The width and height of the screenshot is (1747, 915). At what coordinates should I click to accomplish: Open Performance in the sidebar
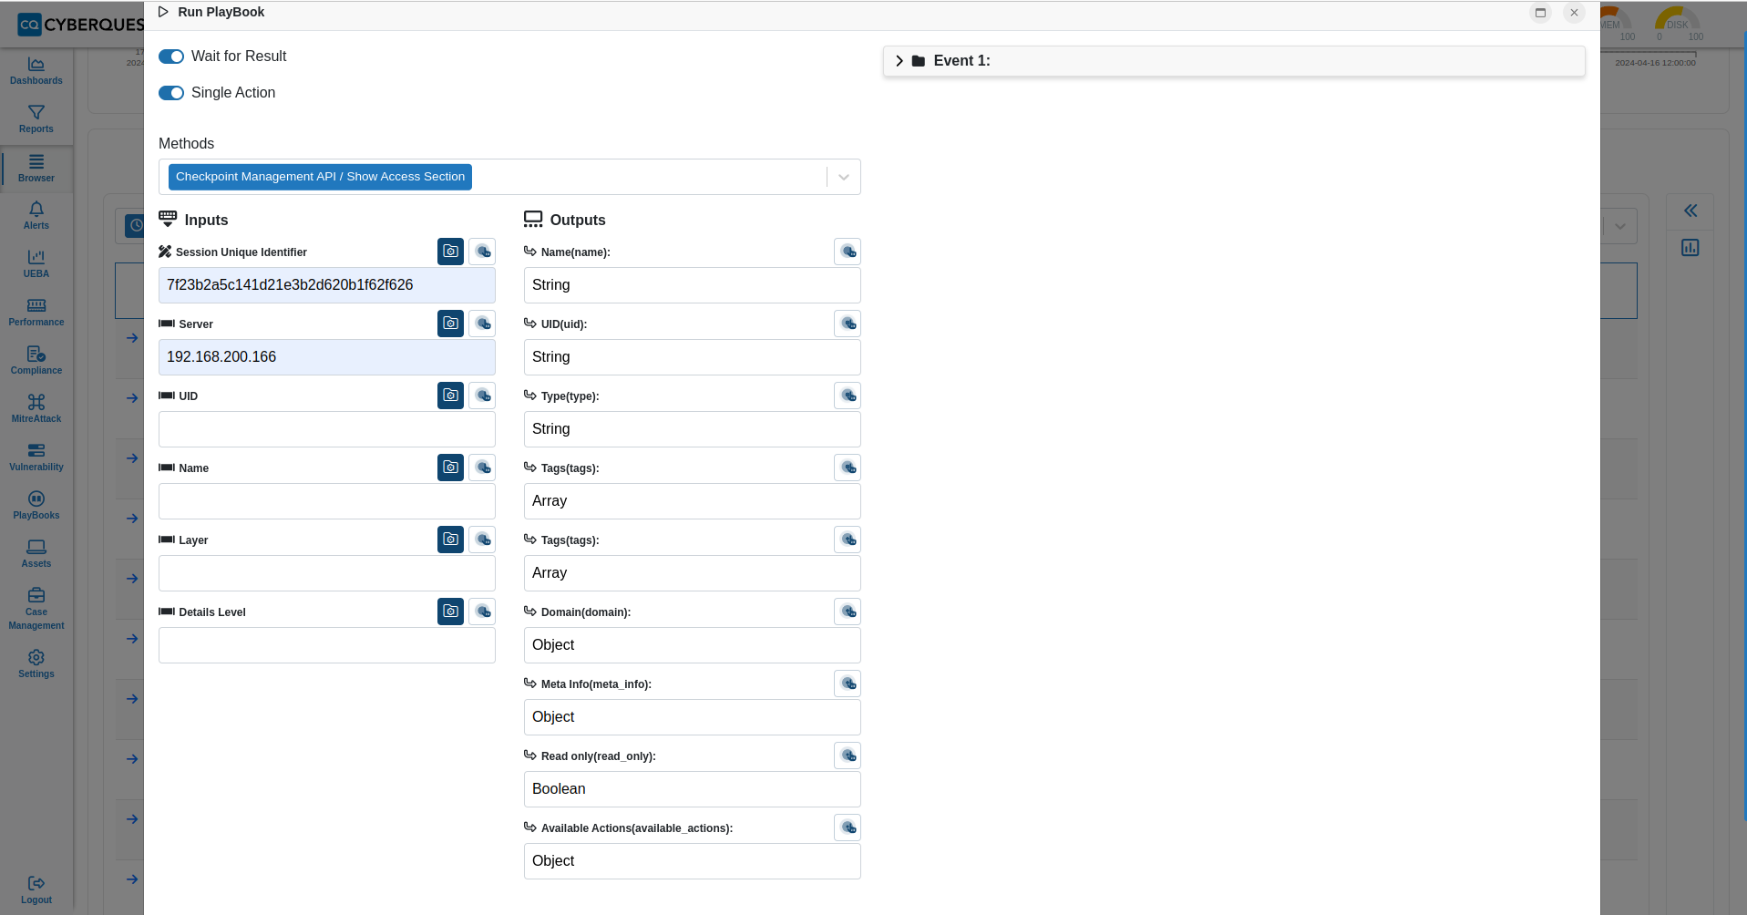point(36,313)
